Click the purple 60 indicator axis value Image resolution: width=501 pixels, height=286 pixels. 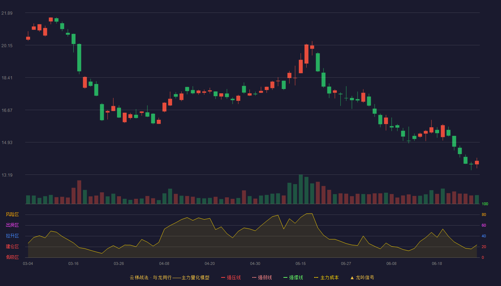click(x=484, y=225)
